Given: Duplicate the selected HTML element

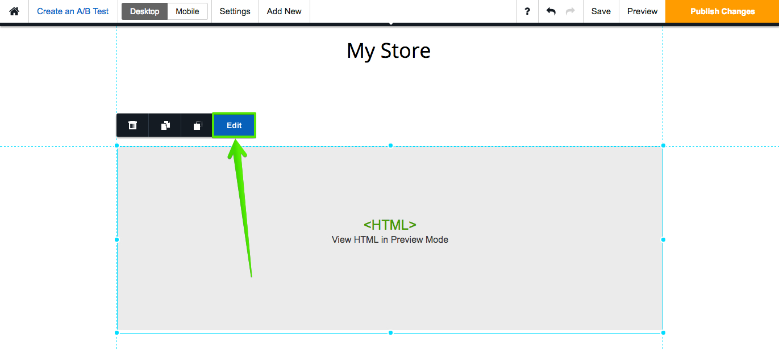Looking at the screenshot, I should [x=165, y=125].
